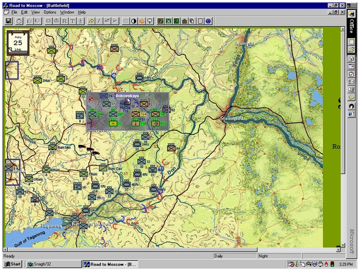
Task: Open the Window menu
Action: click(x=67, y=12)
